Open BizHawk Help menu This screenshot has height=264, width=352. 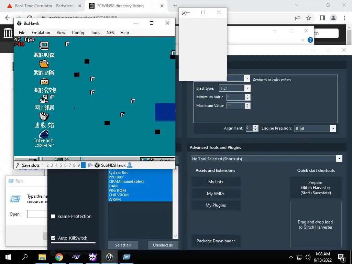click(124, 33)
